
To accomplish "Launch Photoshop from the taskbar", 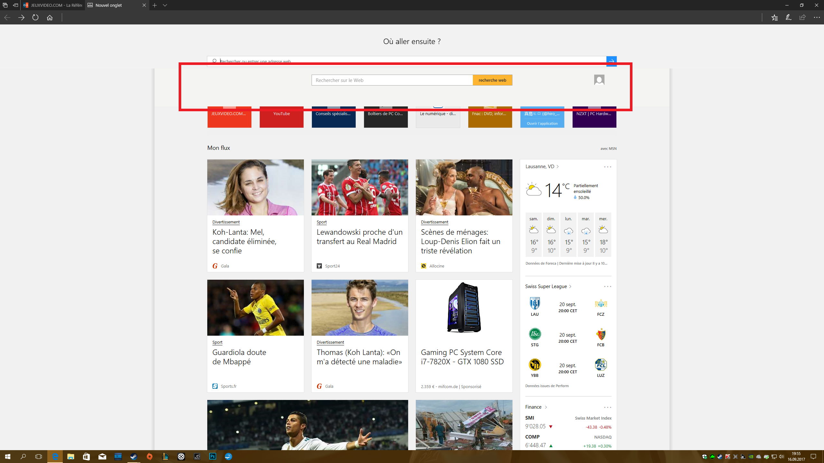I will coord(212,456).
